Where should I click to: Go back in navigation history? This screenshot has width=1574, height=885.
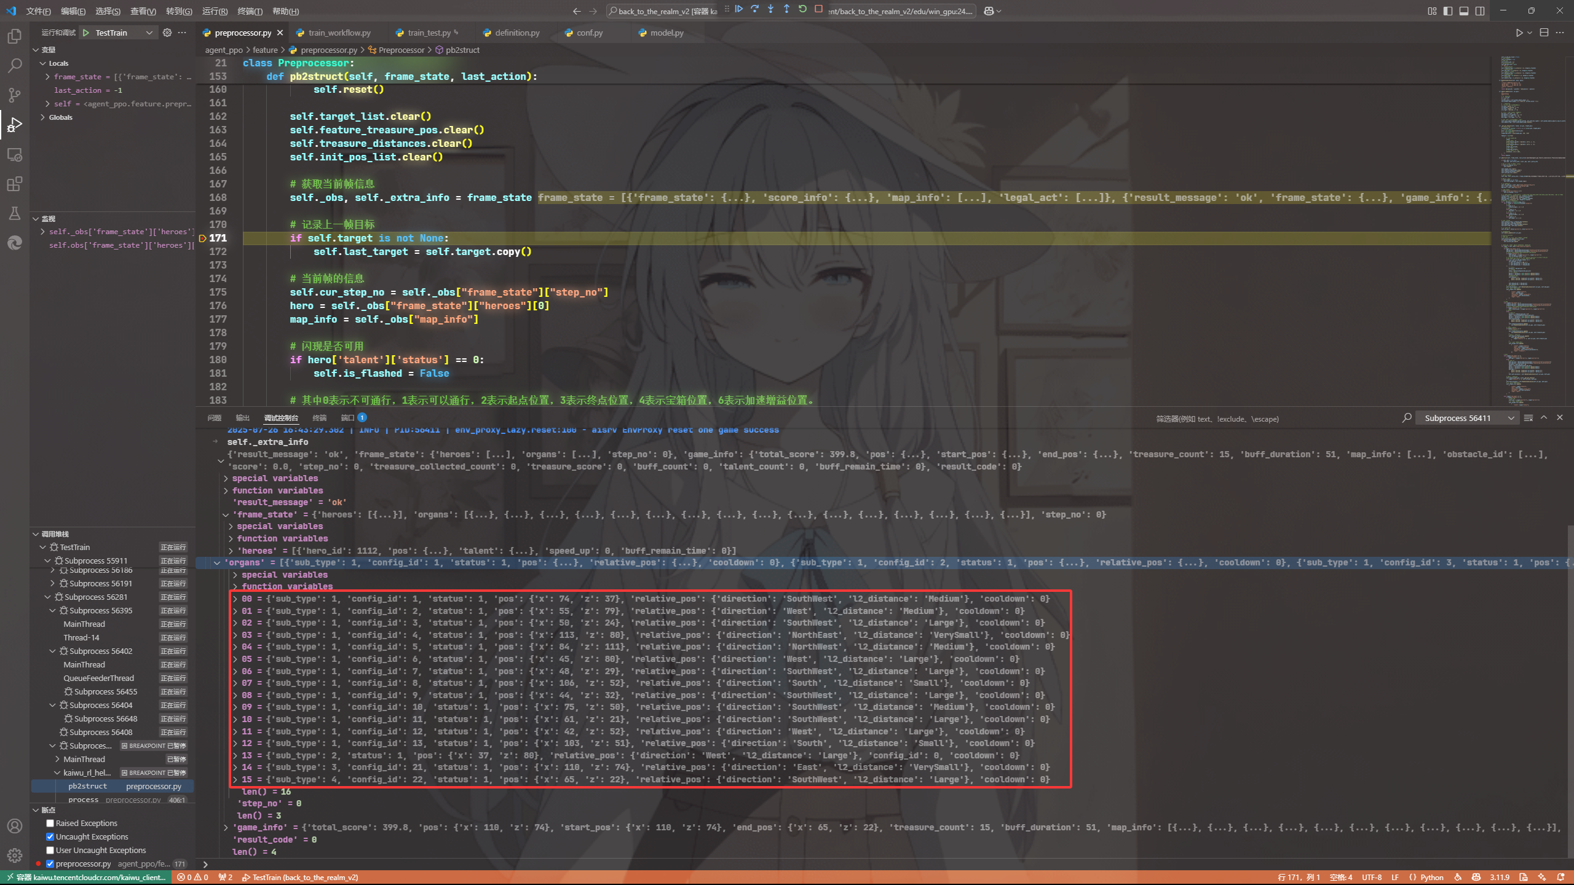pyautogui.click(x=577, y=11)
